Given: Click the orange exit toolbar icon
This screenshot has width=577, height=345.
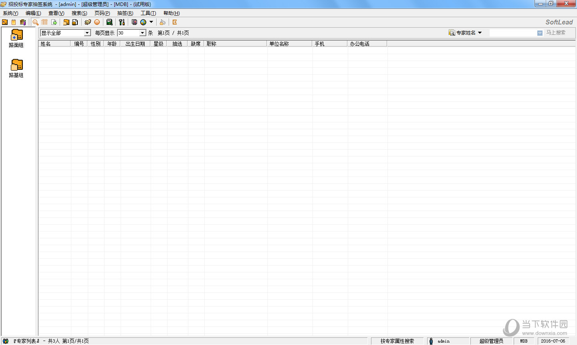Looking at the screenshot, I should 175,22.
